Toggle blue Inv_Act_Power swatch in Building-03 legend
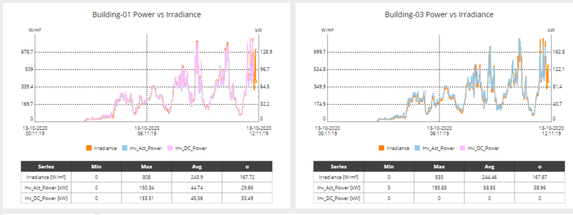Image resolution: width=573 pixels, height=215 pixels. coord(417,148)
